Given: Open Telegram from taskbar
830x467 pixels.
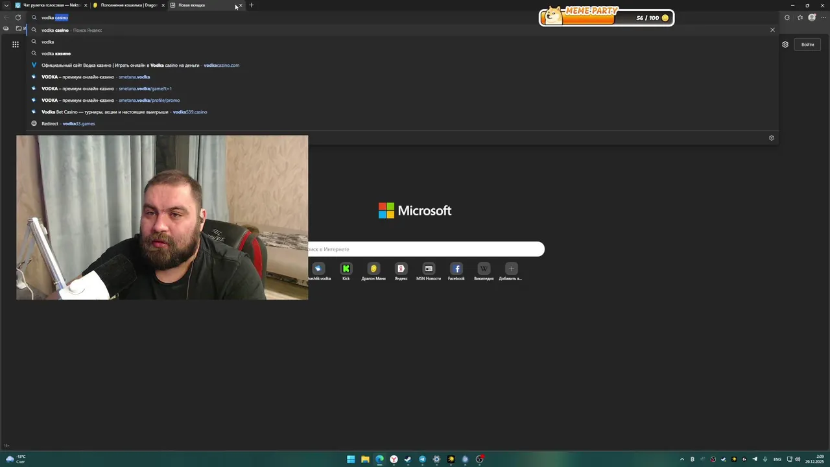Looking at the screenshot, I should 422,459.
